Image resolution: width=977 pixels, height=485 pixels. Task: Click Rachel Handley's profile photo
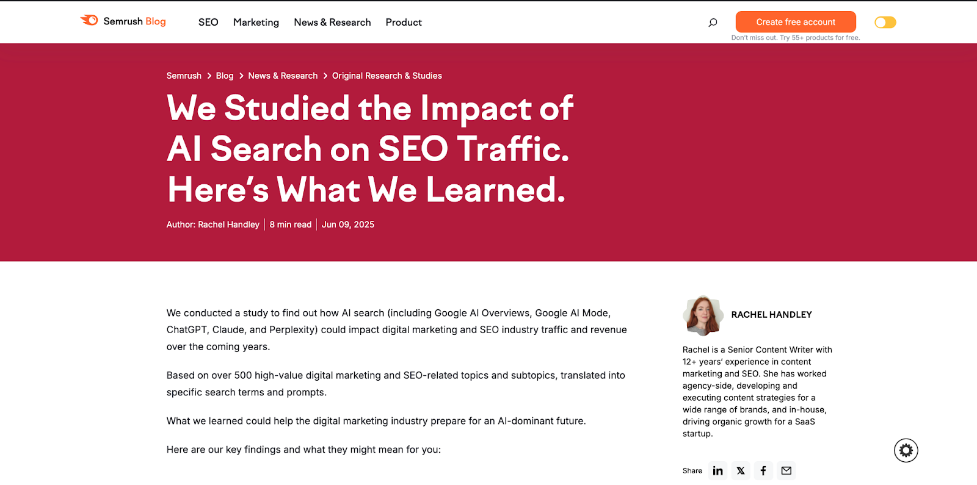(703, 315)
